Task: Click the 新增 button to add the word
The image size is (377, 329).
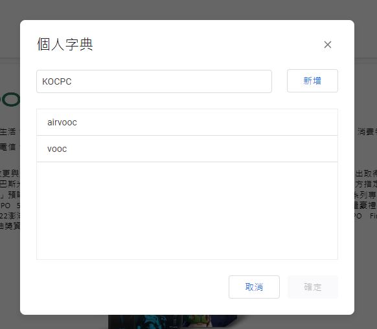Action: click(x=312, y=81)
